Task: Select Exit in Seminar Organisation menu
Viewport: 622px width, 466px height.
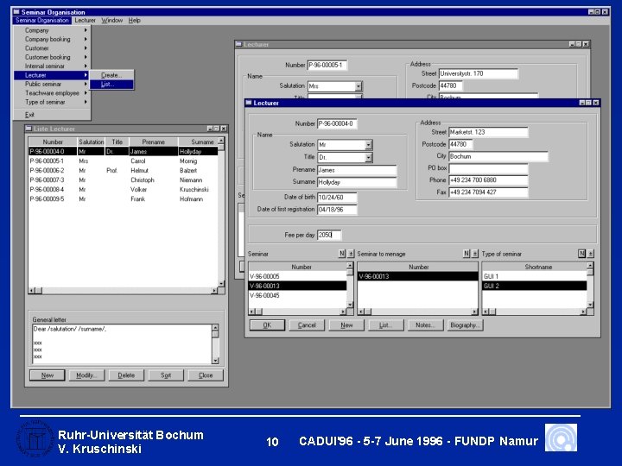Action: coord(30,114)
